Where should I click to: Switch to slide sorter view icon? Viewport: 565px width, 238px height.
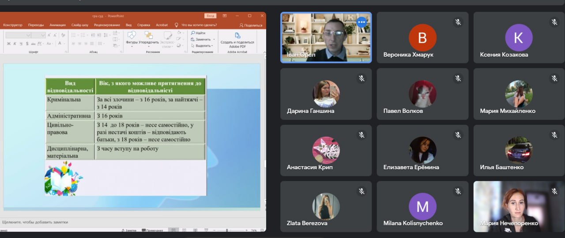184,230
